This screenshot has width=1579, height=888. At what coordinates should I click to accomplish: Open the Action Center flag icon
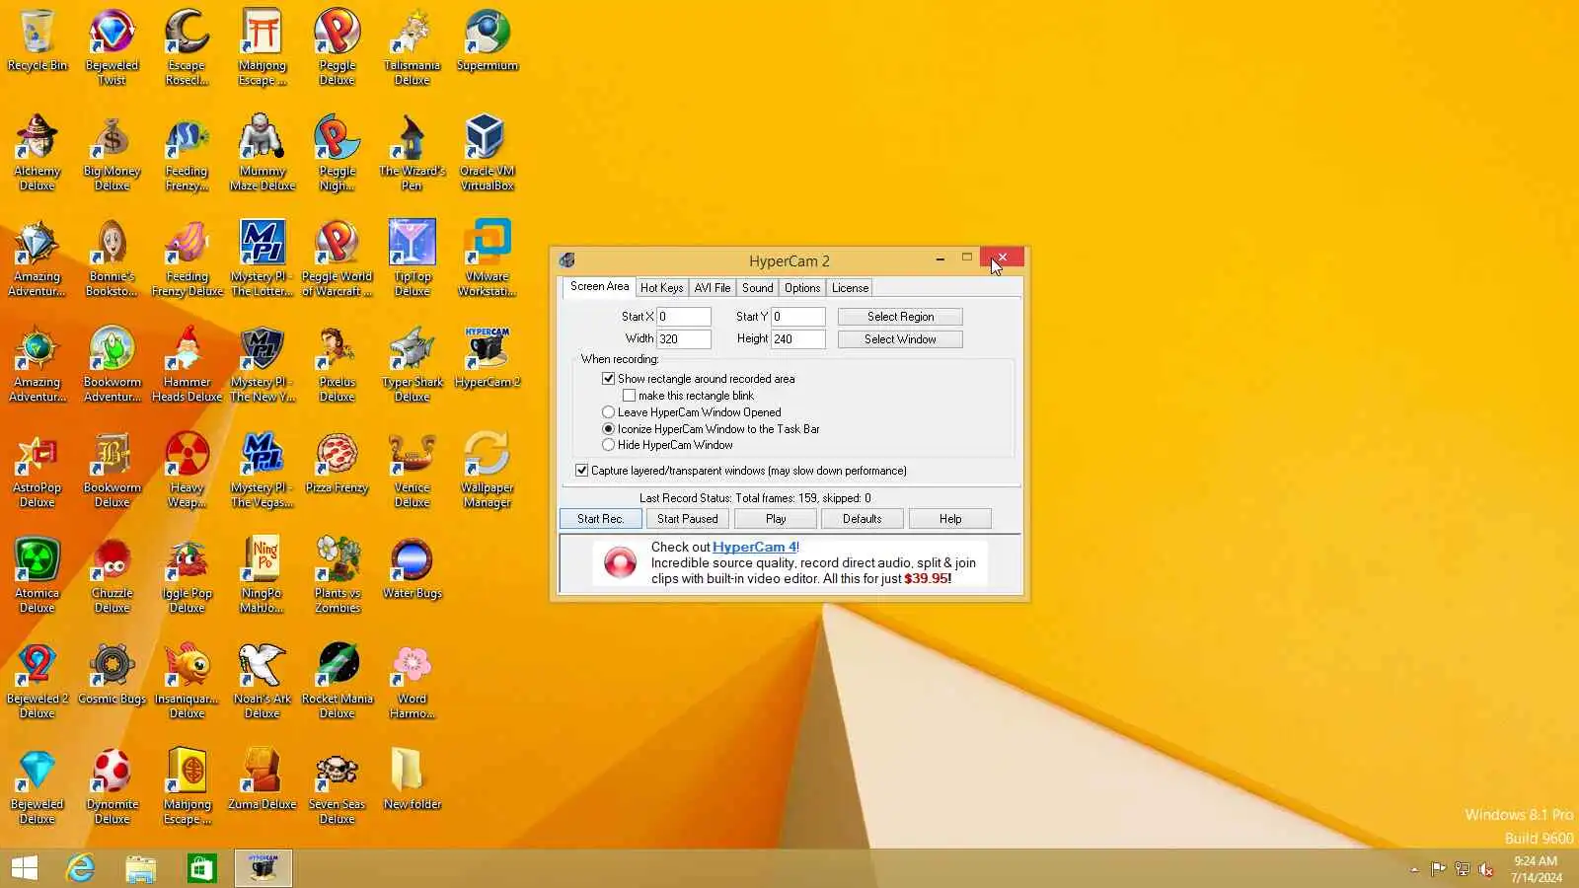tap(1438, 869)
